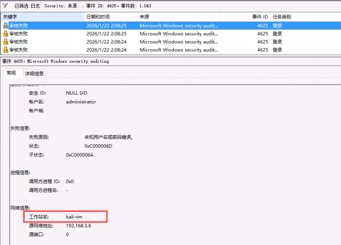Open the 详细信息 tab
The width and height of the screenshot is (341, 245).
(x=34, y=74)
